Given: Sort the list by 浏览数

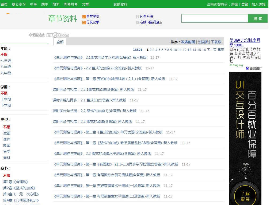Looking at the screenshot, I should point(203,42).
